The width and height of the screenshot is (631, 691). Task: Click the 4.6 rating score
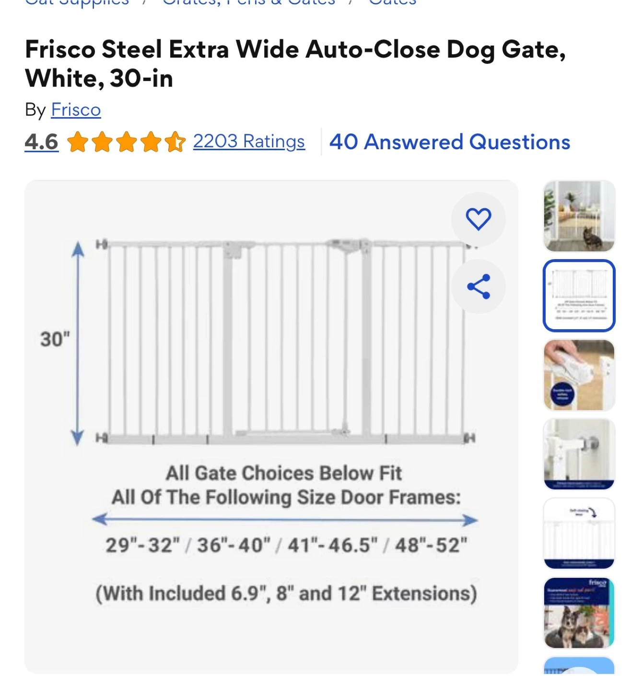click(42, 142)
